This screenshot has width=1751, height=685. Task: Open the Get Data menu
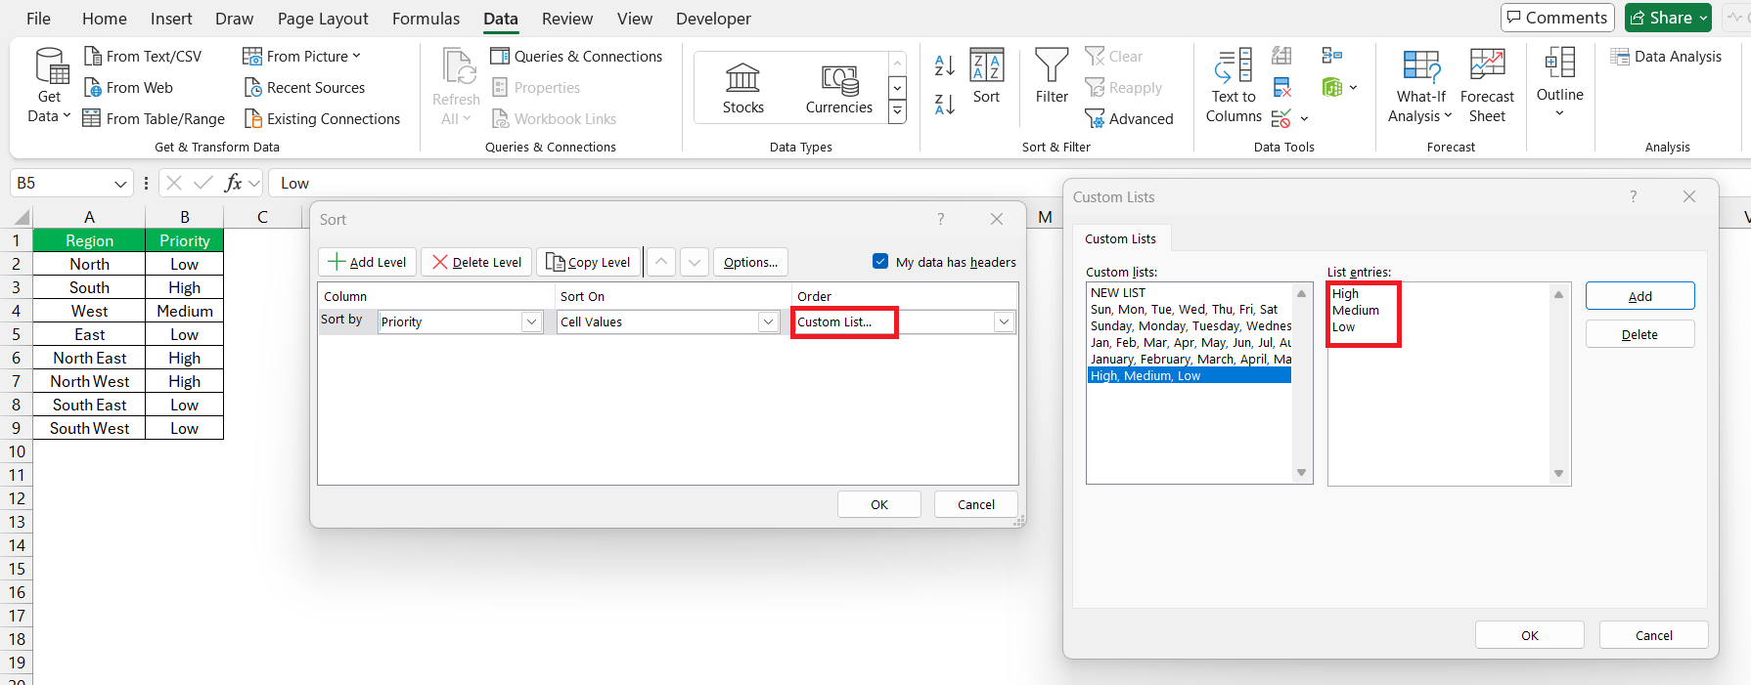click(50, 86)
